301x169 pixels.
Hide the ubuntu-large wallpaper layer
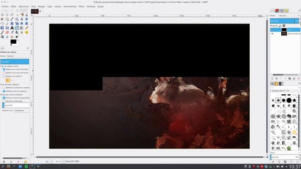[x=272, y=33]
